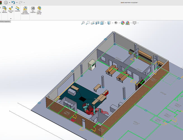
Task: Expand the Undo history dropdown arrow
Action: (17, 3)
